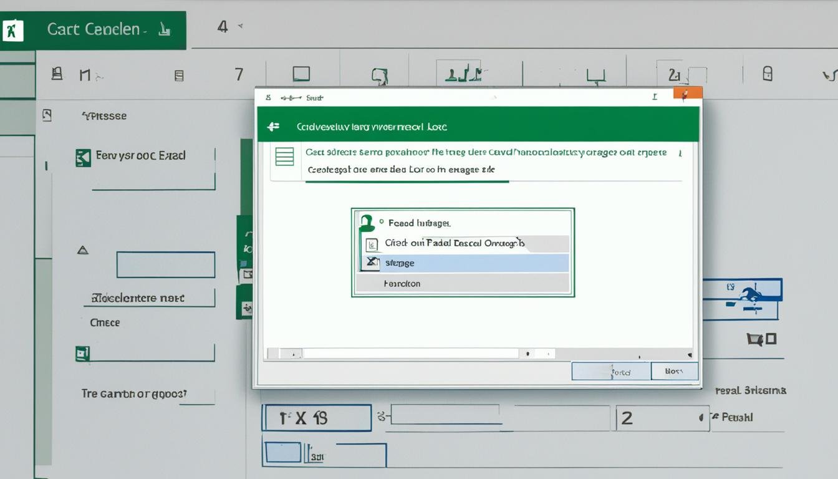This screenshot has width=838, height=479.
Task: Click the small arrow next to the '4'
Action: point(240,26)
